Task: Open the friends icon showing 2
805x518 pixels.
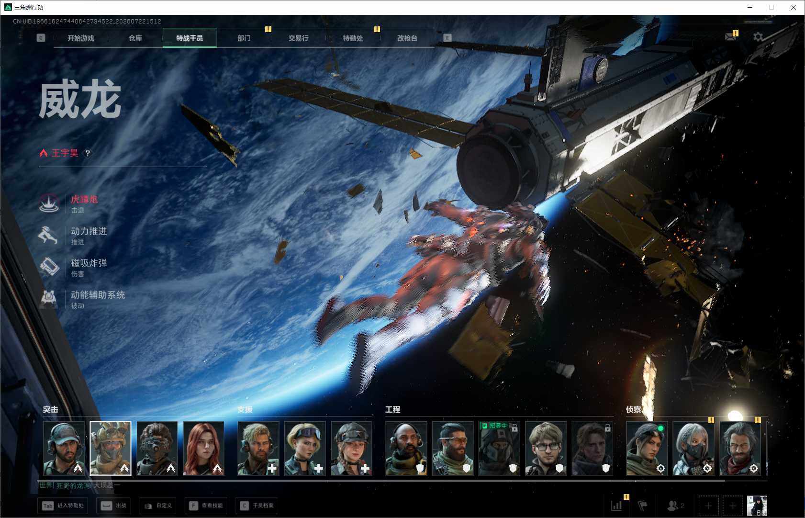Action: [675, 506]
